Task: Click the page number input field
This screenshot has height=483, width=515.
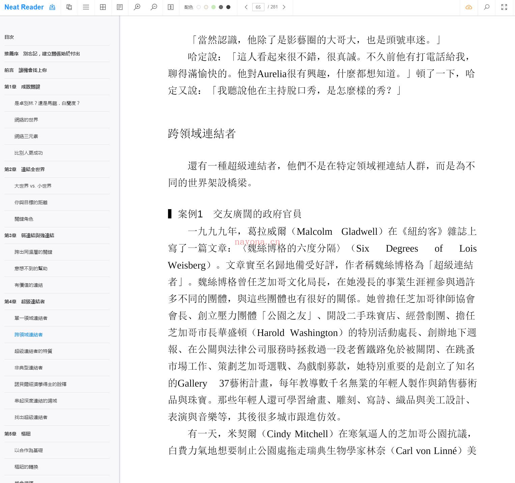Action: (x=258, y=7)
